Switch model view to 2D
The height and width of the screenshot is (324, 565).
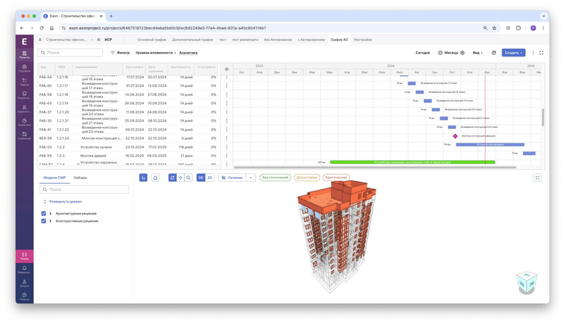pyautogui.click(x=210, y=178)
